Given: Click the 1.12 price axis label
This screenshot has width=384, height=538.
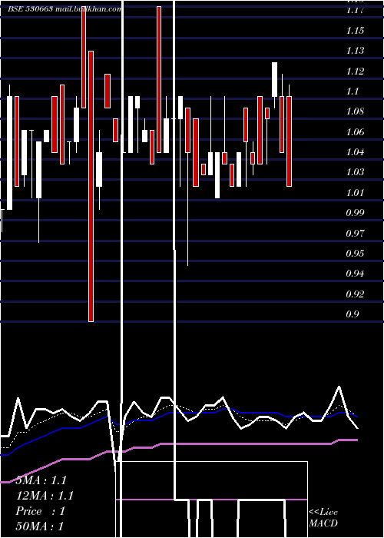Looking at the screenshot, I should 355,71.
